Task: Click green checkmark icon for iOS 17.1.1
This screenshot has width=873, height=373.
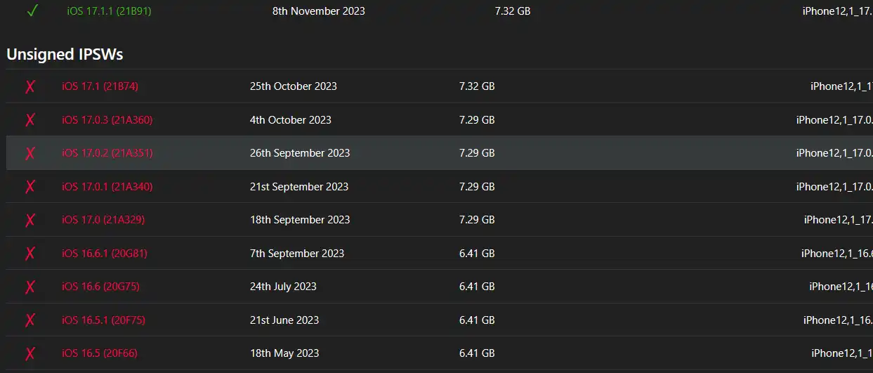Action: pos(32,11)
